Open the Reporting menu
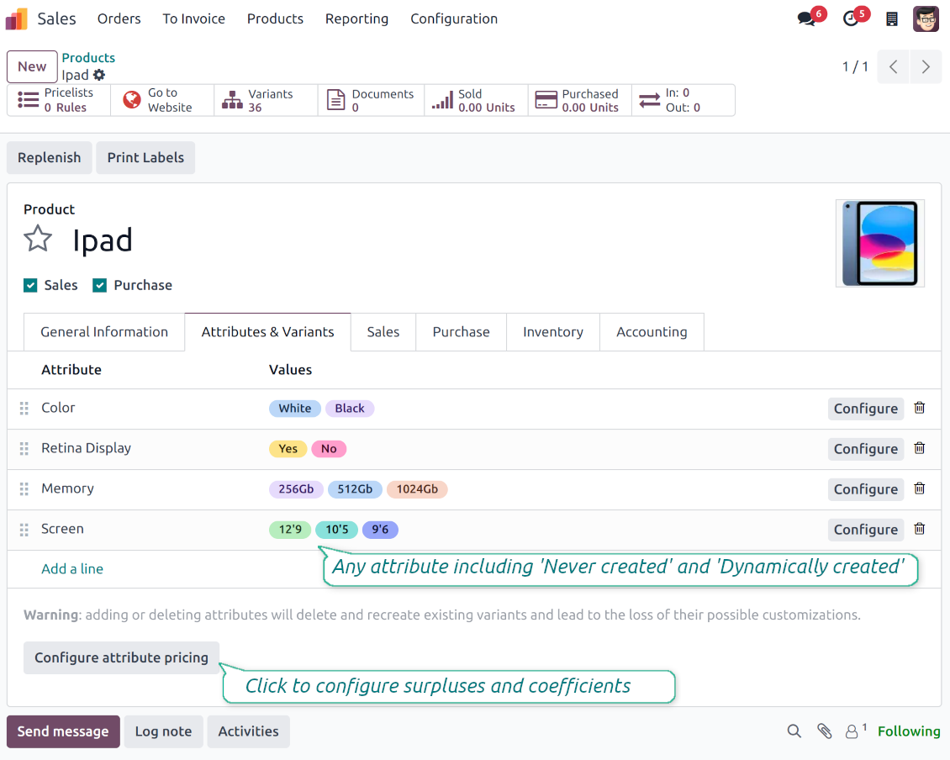 (x=356, y=18)
